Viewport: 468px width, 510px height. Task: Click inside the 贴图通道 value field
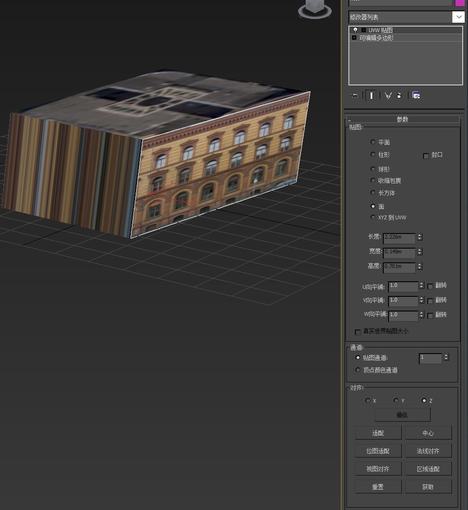pos(430,358)
